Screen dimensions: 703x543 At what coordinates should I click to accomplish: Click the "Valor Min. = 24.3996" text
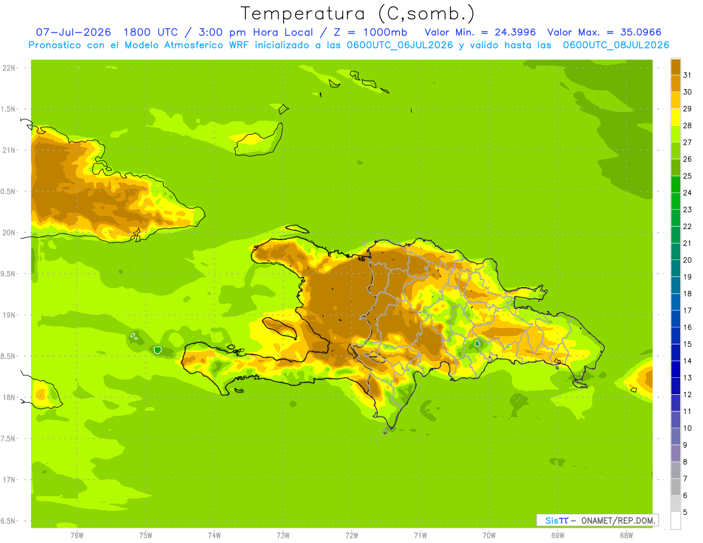point(480,32)
